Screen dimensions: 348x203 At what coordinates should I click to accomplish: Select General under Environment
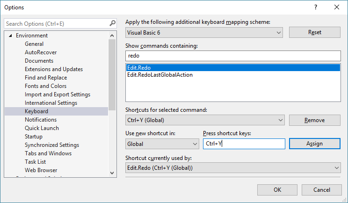pyautogui.click(x=34, y=44)
